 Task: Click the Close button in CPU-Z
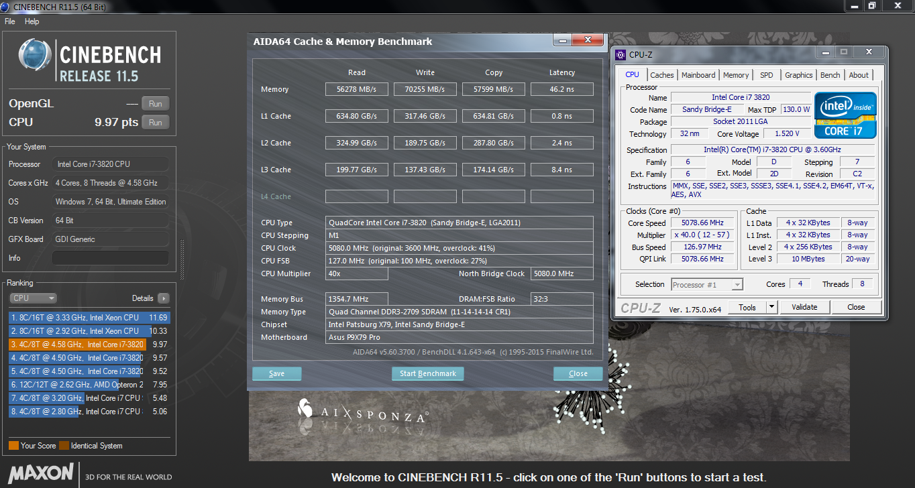[x=856, y=307]
